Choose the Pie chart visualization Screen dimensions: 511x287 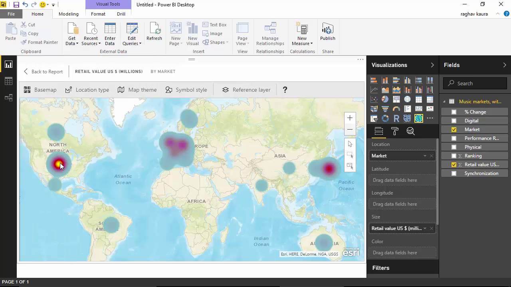pos(385,99)
